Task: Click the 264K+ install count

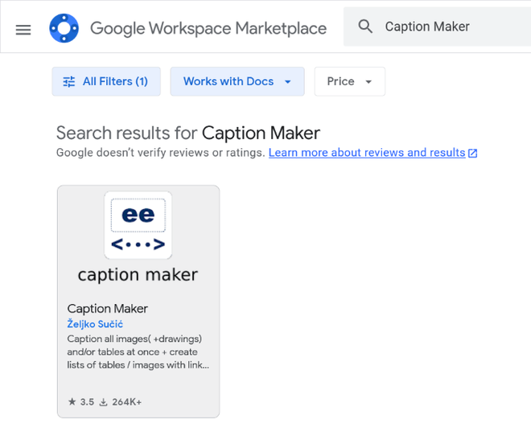Action: (x=126, y=401)
